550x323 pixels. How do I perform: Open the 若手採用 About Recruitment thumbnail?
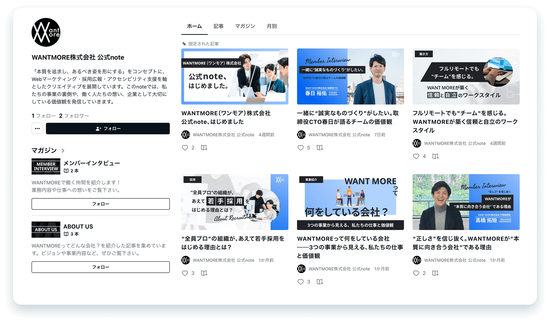click(x=235, y=202)
